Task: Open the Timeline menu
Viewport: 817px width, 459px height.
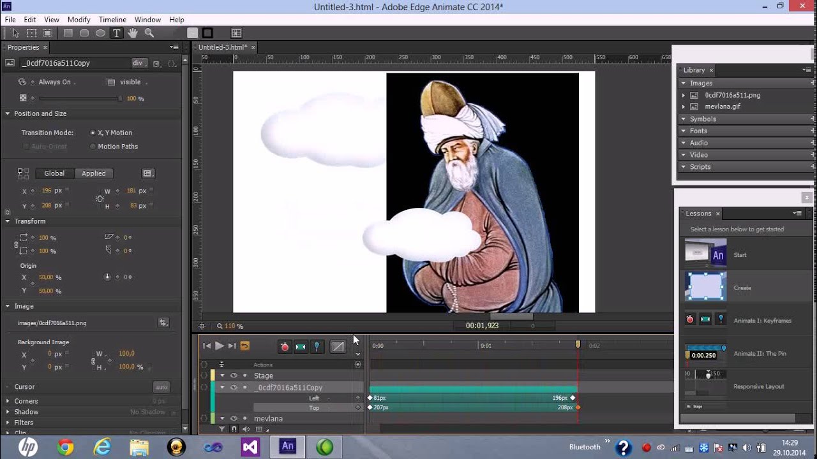Action: click(112, 20)
